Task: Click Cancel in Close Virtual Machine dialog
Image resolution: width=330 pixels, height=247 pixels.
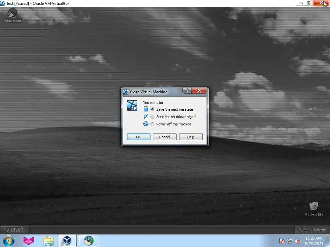Action: [165, 137]
